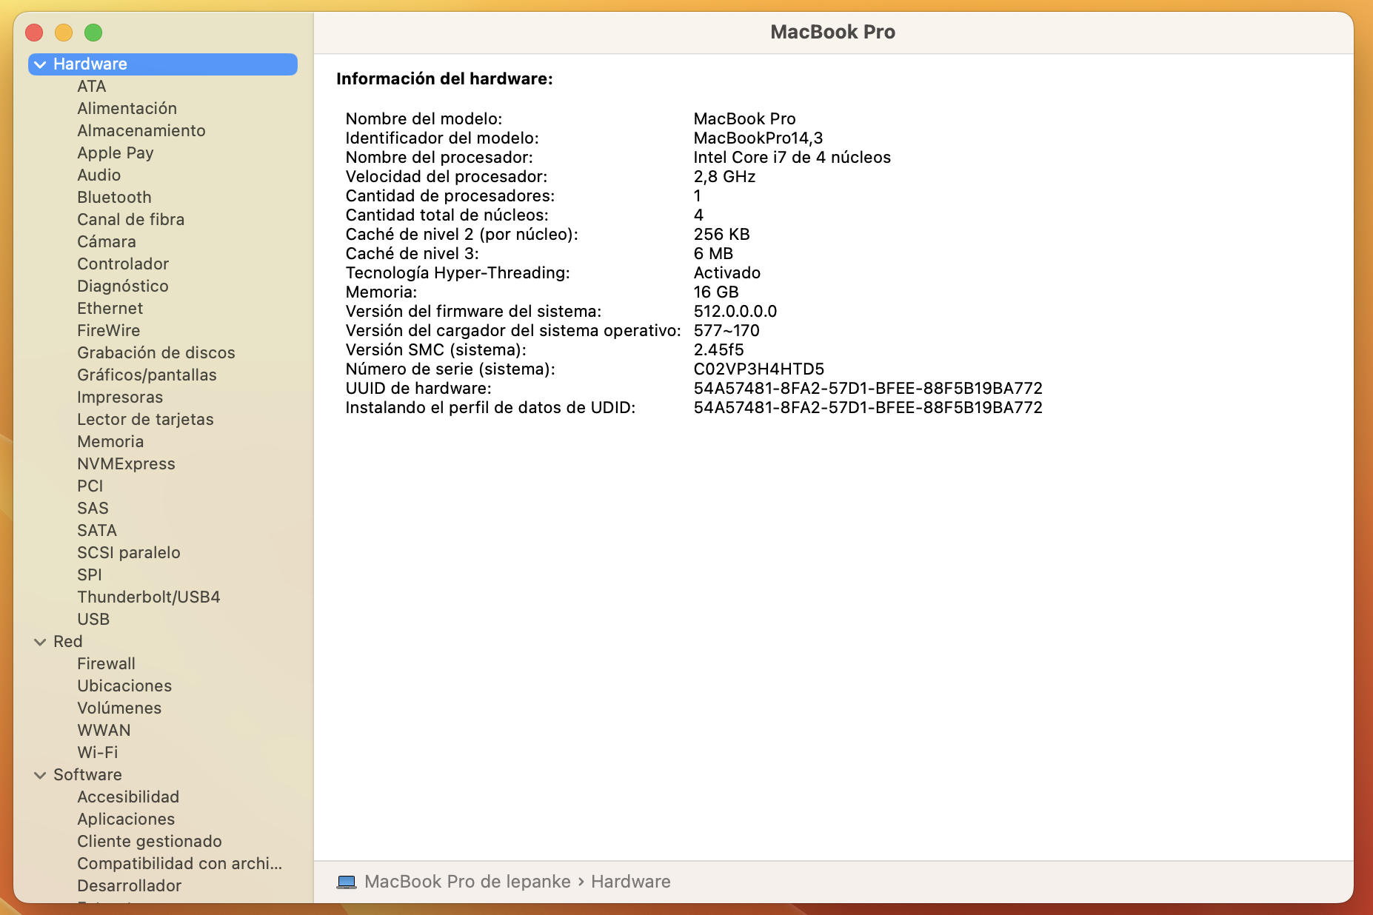Click the 6 MB level 3 cache value
The width and height of the screenshot is (1373, 915).
714,253
